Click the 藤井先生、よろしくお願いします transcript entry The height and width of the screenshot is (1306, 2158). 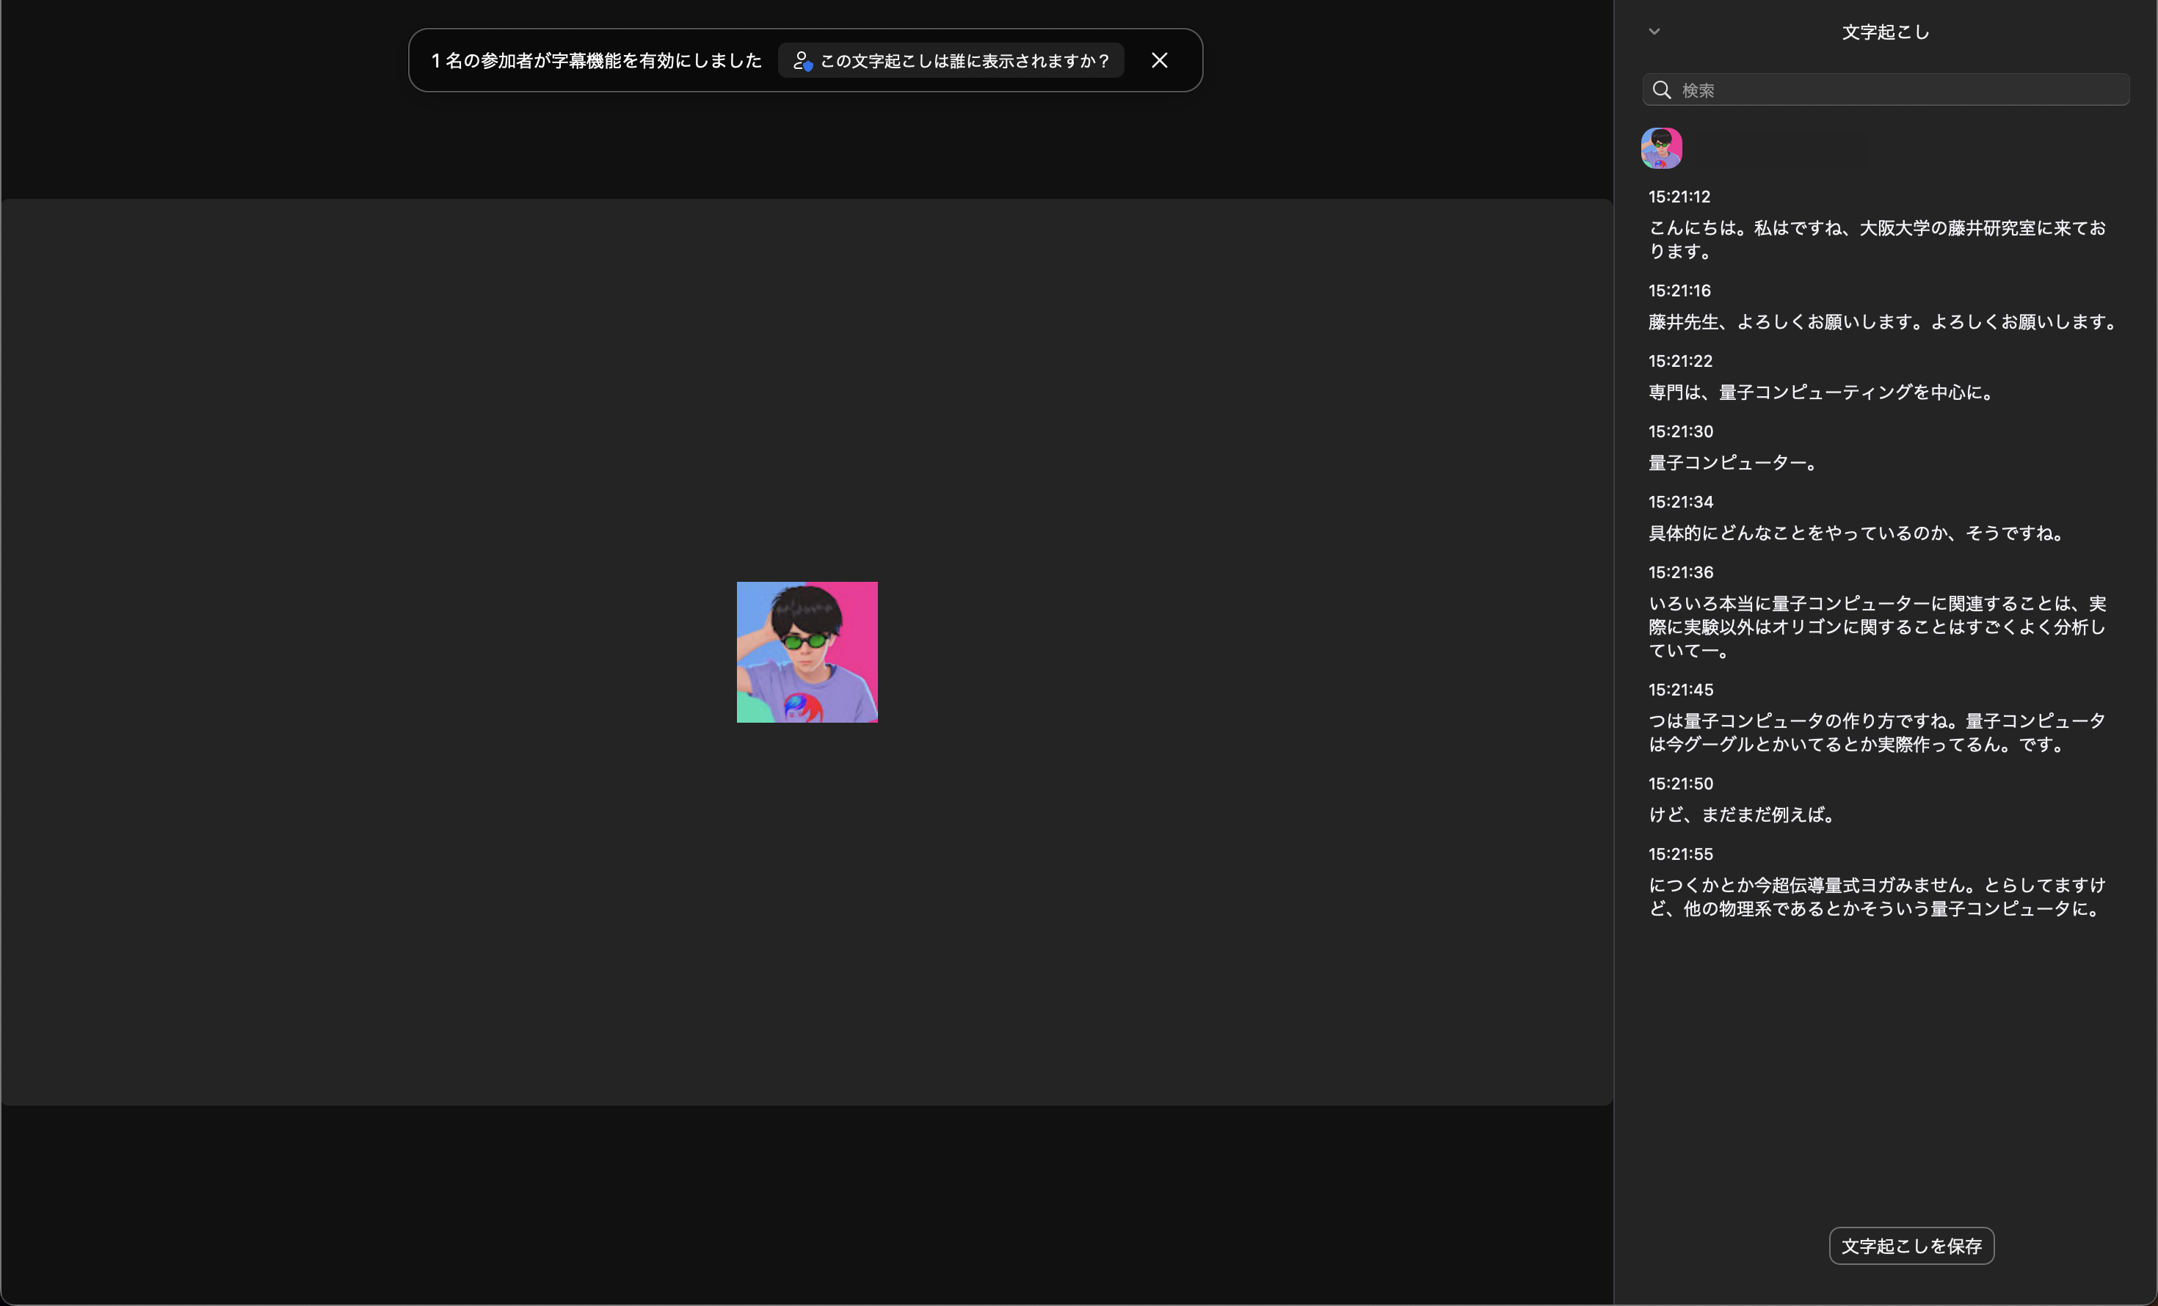(x=1881, y=322)
